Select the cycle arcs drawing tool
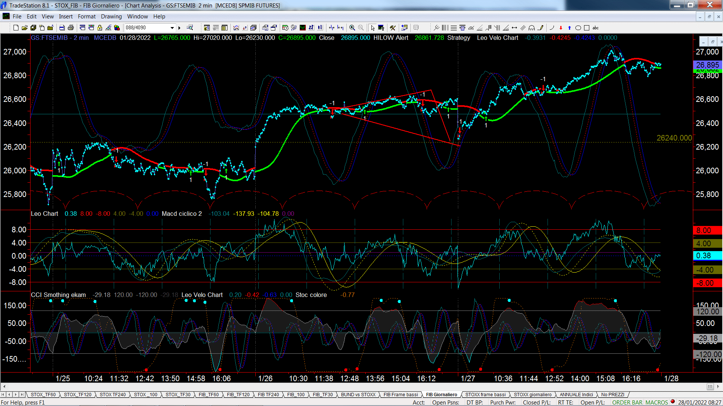Viewport: 723px width, 406px height. (532, 28)
